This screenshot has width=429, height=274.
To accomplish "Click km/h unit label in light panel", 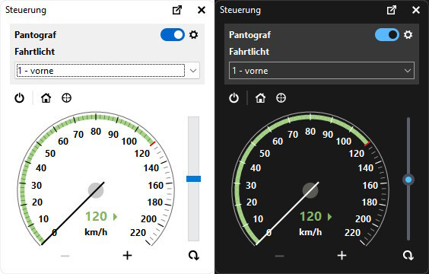I will click(96, 232).
